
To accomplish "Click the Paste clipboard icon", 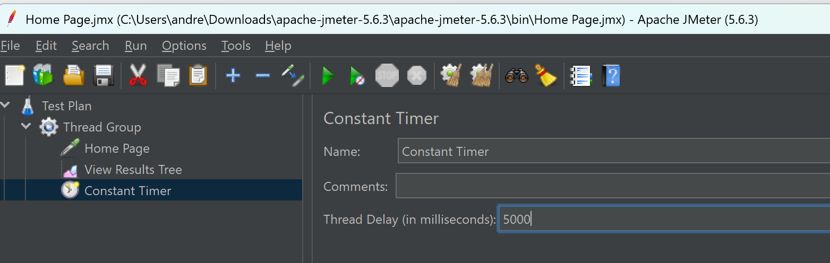I will coord(198,76).
